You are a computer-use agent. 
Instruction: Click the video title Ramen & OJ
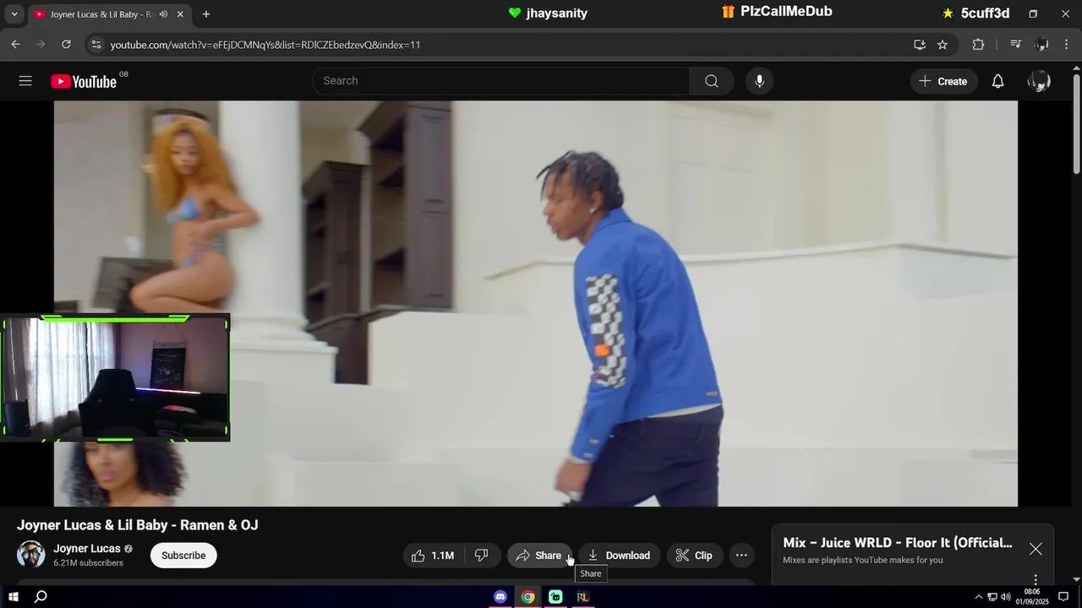(138, 525)
